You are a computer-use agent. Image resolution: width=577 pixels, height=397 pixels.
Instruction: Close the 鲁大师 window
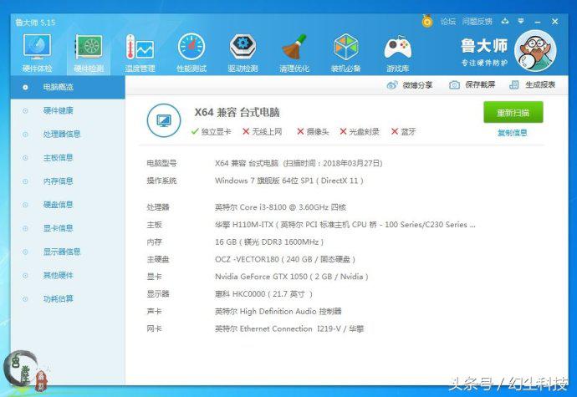click(555, 22)
